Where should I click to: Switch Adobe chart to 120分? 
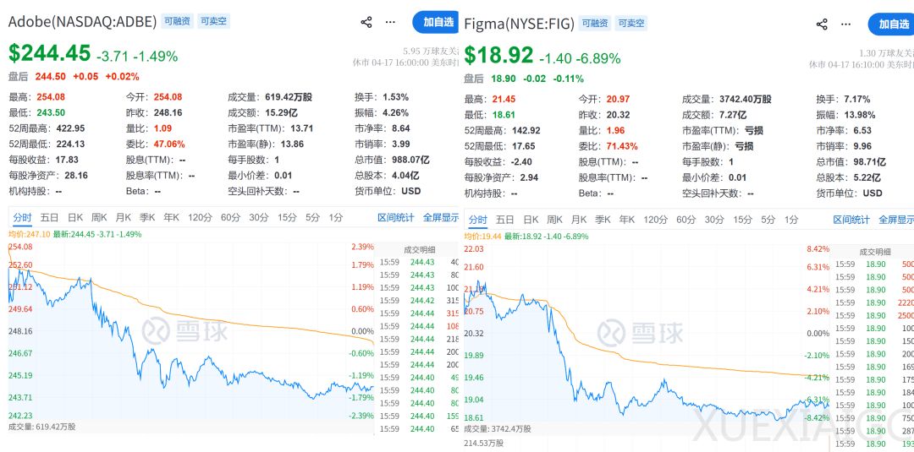click(x=200, y=218)
